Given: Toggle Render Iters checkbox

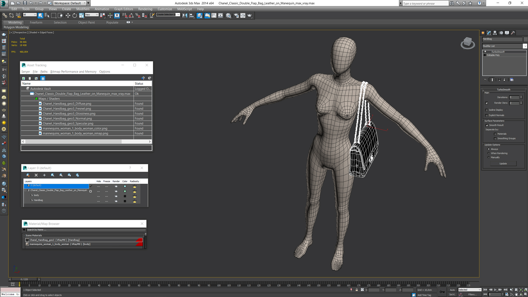Looking at the screenshot, I should [486, 103].
